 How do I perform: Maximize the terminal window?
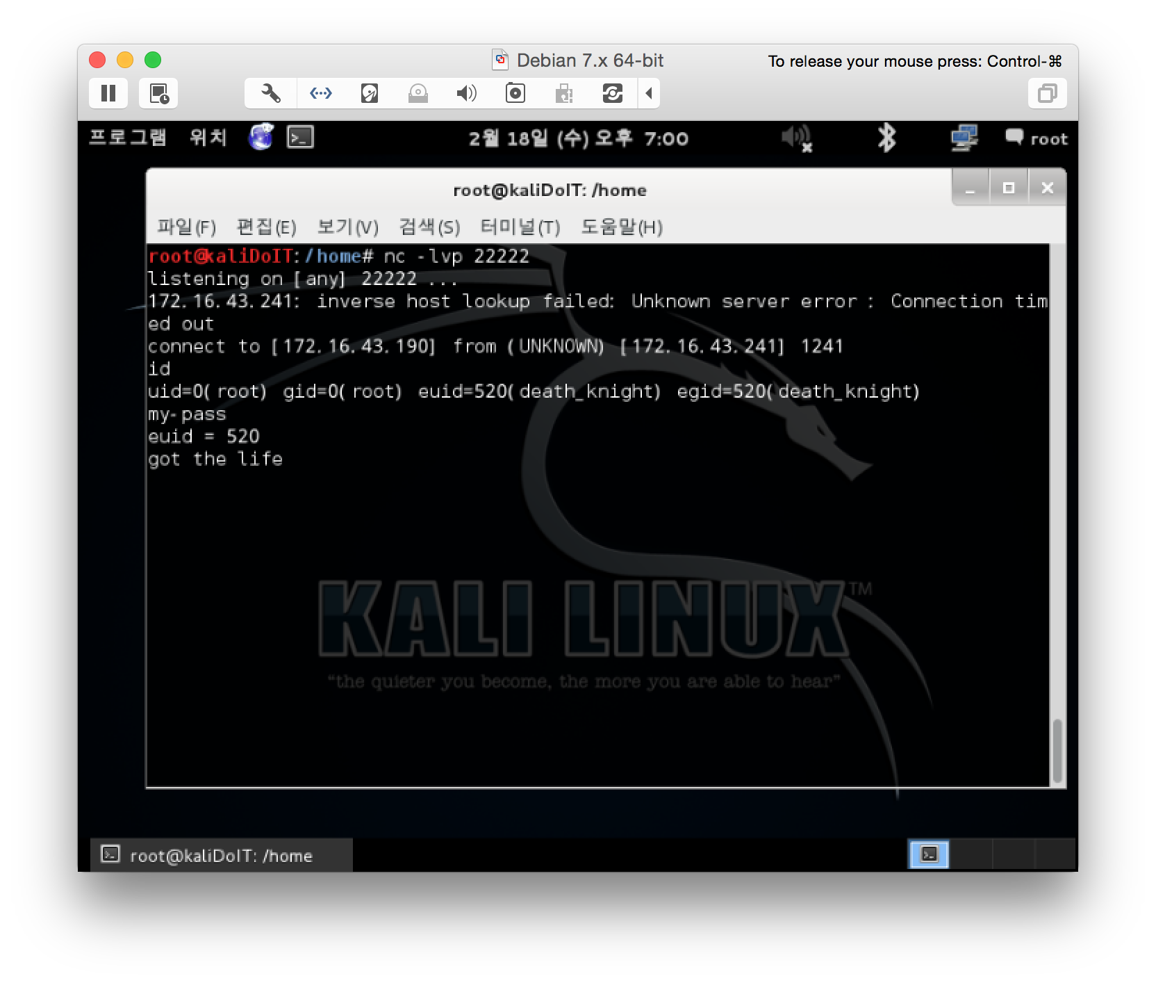(1009, 188)
